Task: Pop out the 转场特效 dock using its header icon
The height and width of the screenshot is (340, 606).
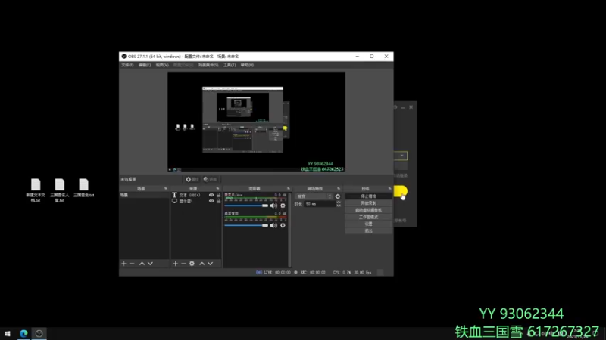Action: 339,188
